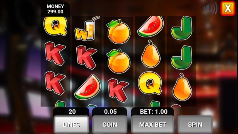
Task: Click the MONEY 299.00 balance display
Action: pos(55,9)
